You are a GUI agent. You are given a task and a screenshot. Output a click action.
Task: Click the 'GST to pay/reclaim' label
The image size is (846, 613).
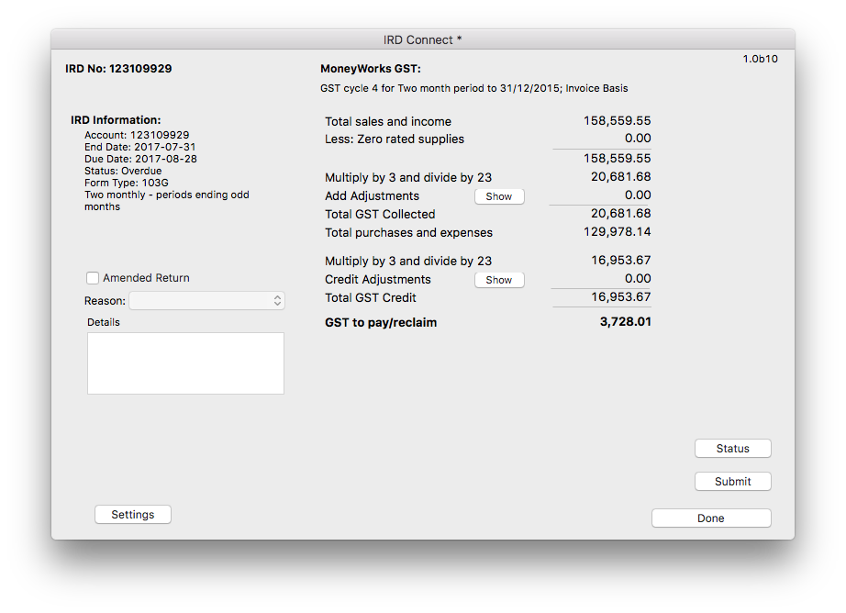pyautogui.click(x=381, y=323)
